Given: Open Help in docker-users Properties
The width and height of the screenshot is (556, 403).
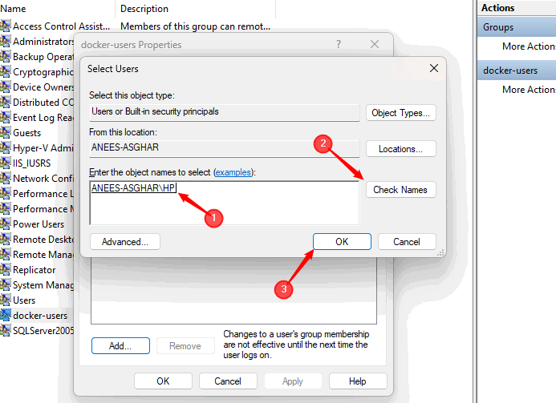Looking at the screenshot, I should click(x=357, y=381).
